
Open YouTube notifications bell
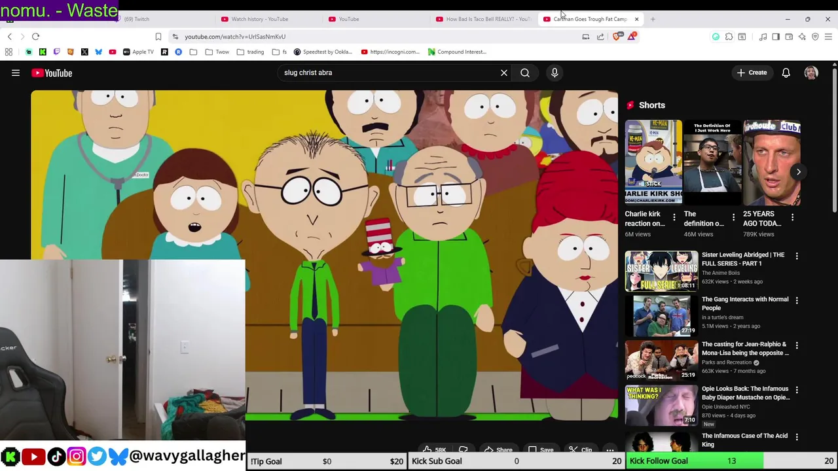(786, 73)
